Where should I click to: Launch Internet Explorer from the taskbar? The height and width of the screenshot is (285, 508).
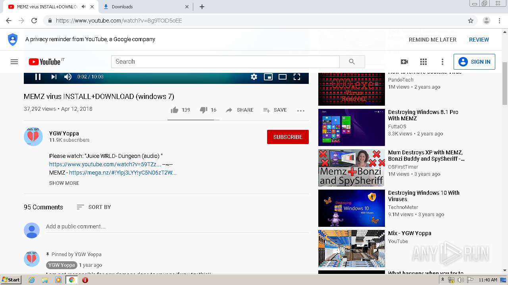pyautogui.click(x=31, y=280)
